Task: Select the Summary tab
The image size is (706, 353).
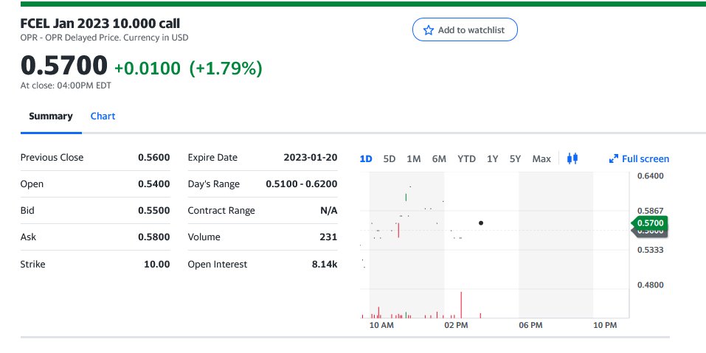Action: click(51, 116)
